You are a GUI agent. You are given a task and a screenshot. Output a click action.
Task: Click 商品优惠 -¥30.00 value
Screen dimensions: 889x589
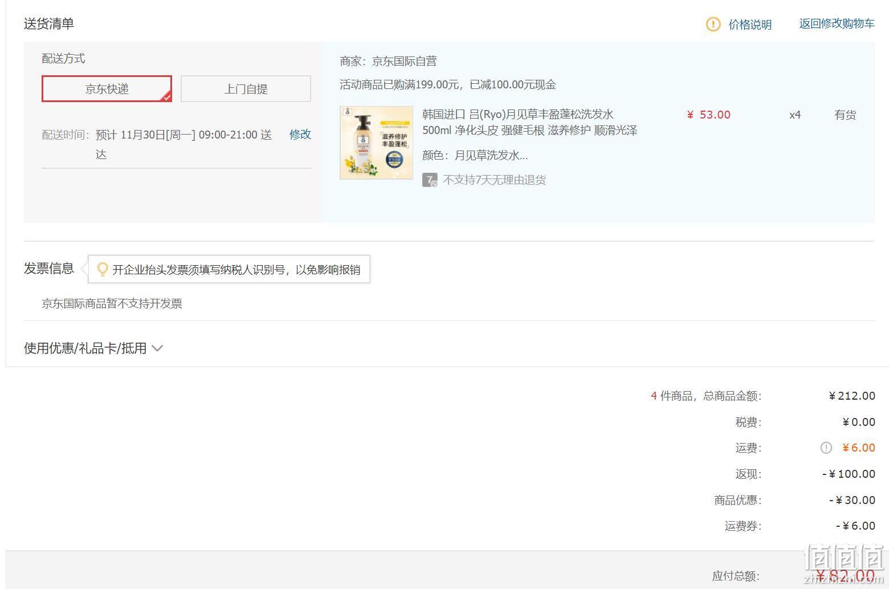[x=852, y=500]
